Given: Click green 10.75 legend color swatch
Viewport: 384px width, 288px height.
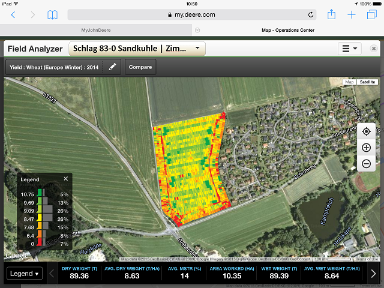Looking at the screenshot, I should 40,194.
